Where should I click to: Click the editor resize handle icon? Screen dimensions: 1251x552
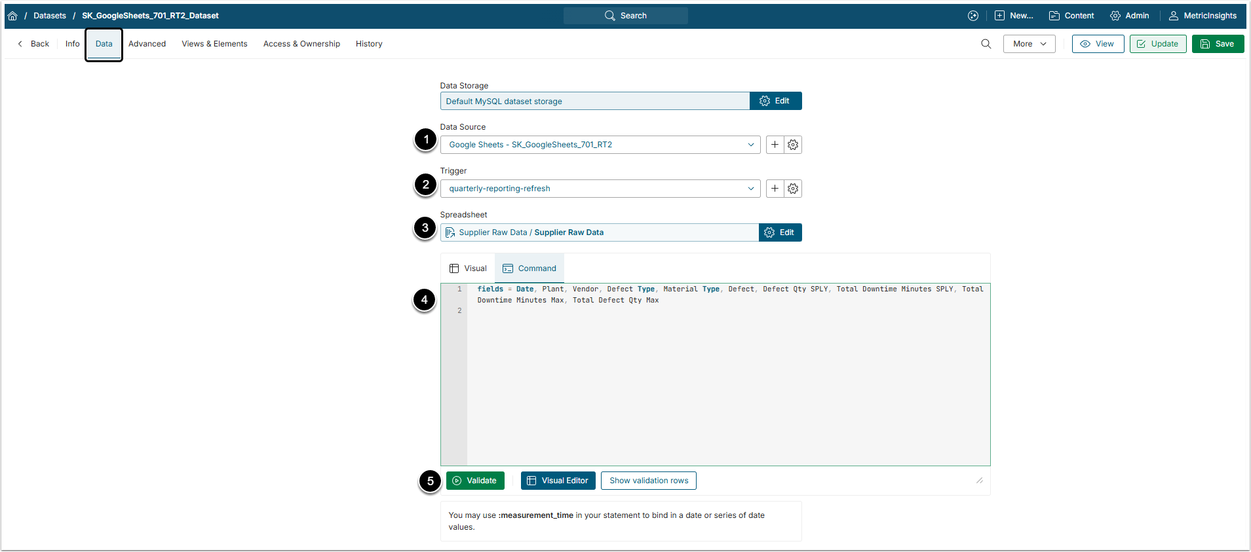tap(980, 481)
